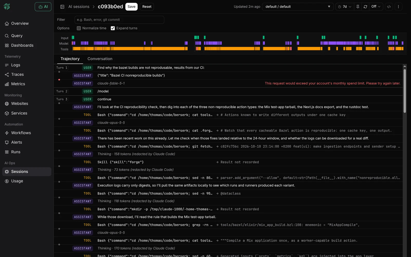Click the Websites globe icon
This screenshot has height=257, width=411.
pyautogui.click(x=7, y=104)
